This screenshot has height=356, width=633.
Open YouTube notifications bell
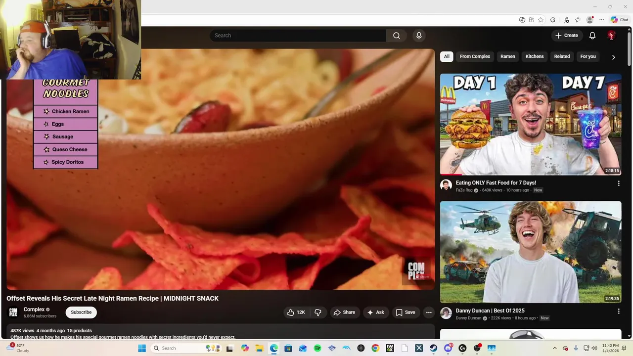592,36
